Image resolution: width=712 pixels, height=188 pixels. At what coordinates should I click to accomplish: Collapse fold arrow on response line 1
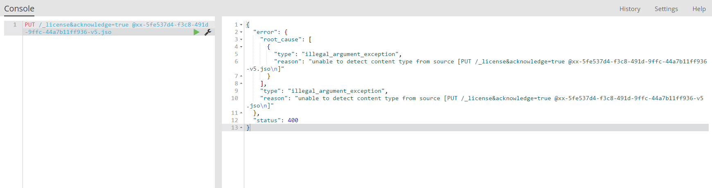[241, 25]
